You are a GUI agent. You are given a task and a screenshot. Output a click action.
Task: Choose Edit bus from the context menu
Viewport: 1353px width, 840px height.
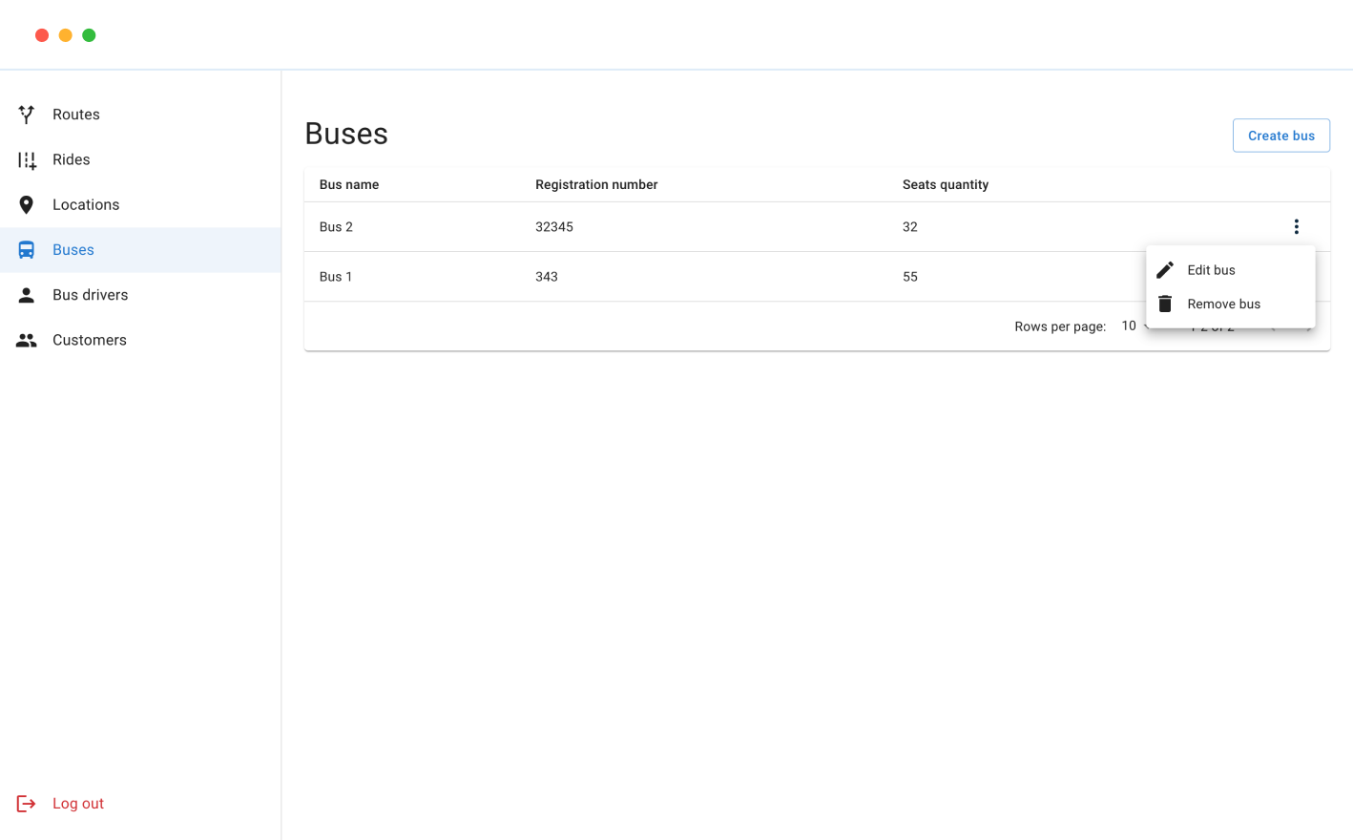point(1211,269)
